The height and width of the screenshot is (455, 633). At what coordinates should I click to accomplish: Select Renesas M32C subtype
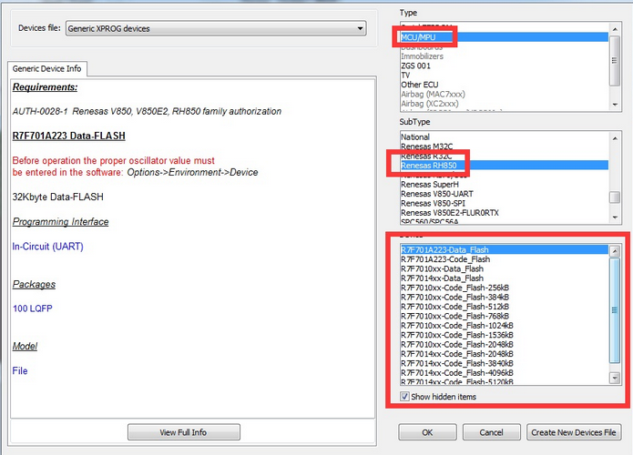click(x=505, y=147)
